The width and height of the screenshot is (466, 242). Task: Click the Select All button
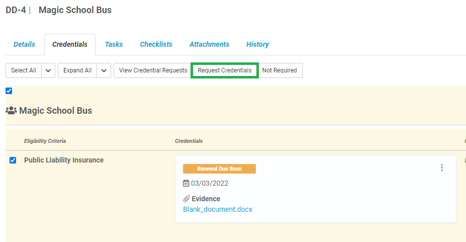(24, 70)
